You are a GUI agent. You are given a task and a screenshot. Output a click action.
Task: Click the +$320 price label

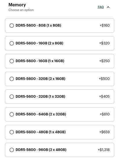(x=104, y=43)
